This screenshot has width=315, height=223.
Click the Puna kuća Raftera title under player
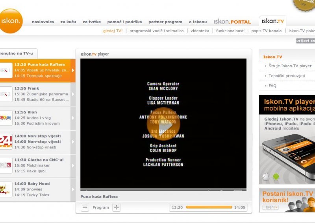pyautogui.click(x=99, y=197)
